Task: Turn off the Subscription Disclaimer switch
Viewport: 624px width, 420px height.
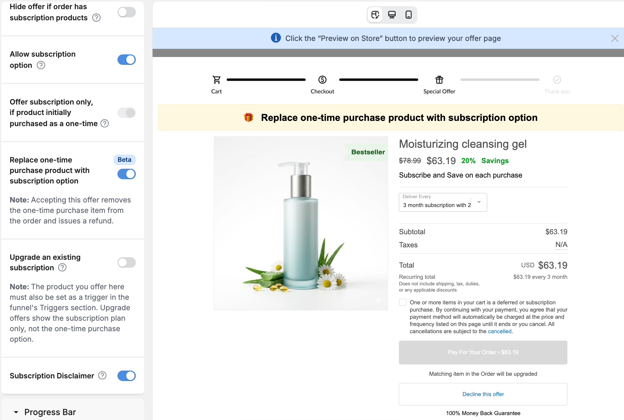Action: [x=127, y=376]
